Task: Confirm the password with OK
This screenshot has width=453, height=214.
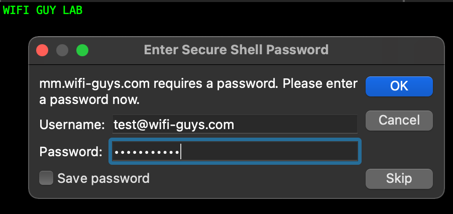Action: (x=399, y=86)
